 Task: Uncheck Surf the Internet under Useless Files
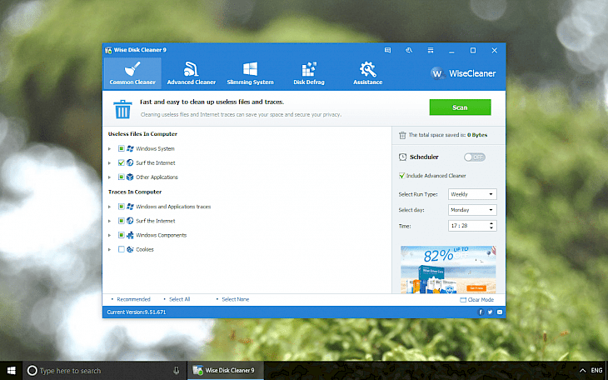pos(121,162)
